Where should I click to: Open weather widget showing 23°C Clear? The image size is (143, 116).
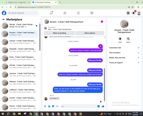point(106,114)
